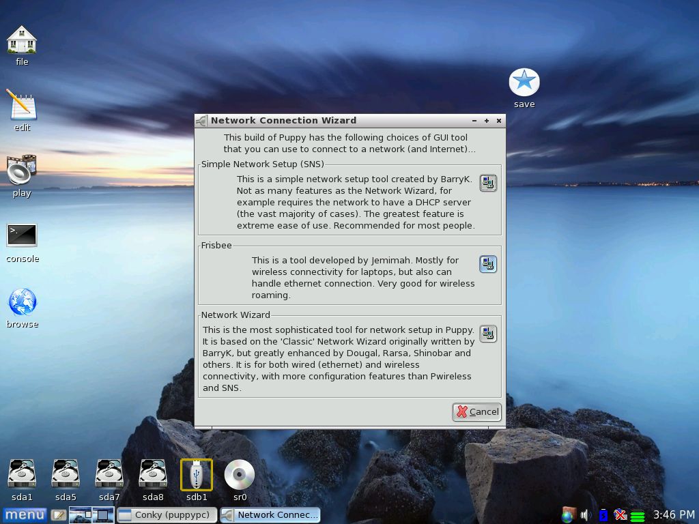Open the sdb1 USB drive icon
The image size is (699, 524).
click(197, 474)
